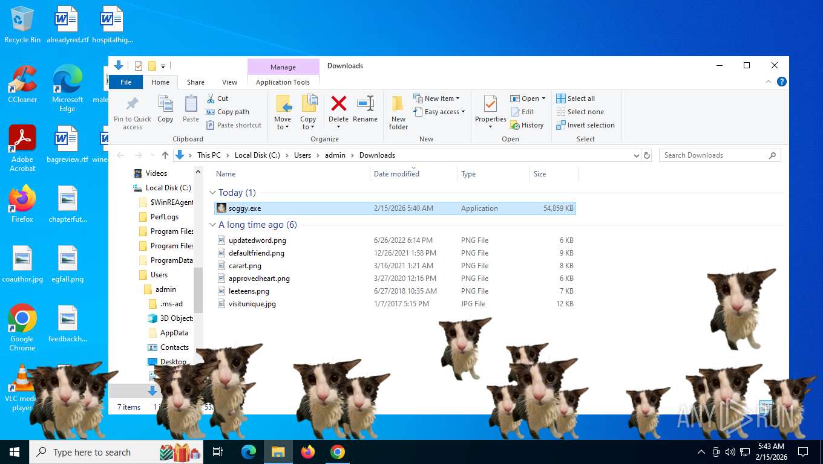
Task: Switch to the Share tab
Action: click(x=195, y=82)
